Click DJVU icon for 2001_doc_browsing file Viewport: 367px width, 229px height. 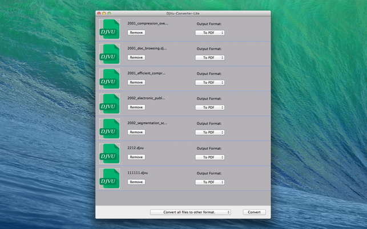tap(110, 54)
